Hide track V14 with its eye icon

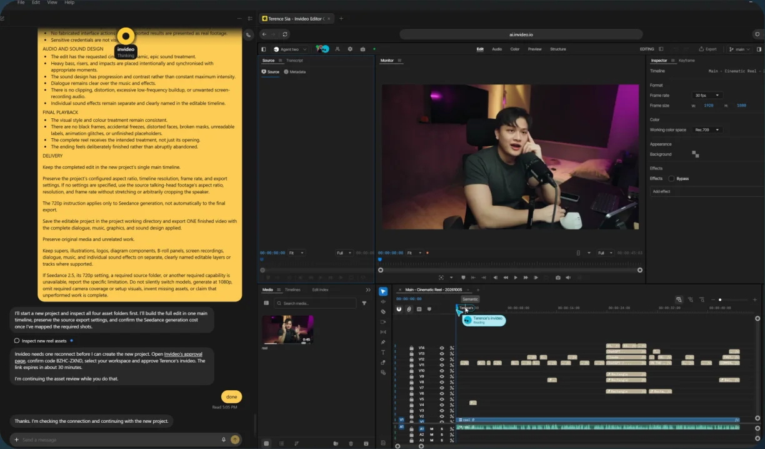[x=442, y=348]
